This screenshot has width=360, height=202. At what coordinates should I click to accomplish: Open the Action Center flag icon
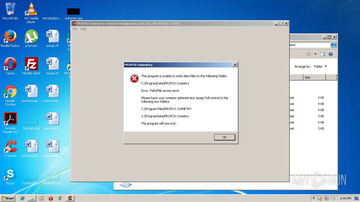pos(320,198)
